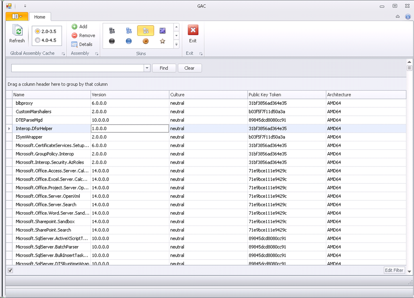Click the Refresh icon

click(17, 31)
